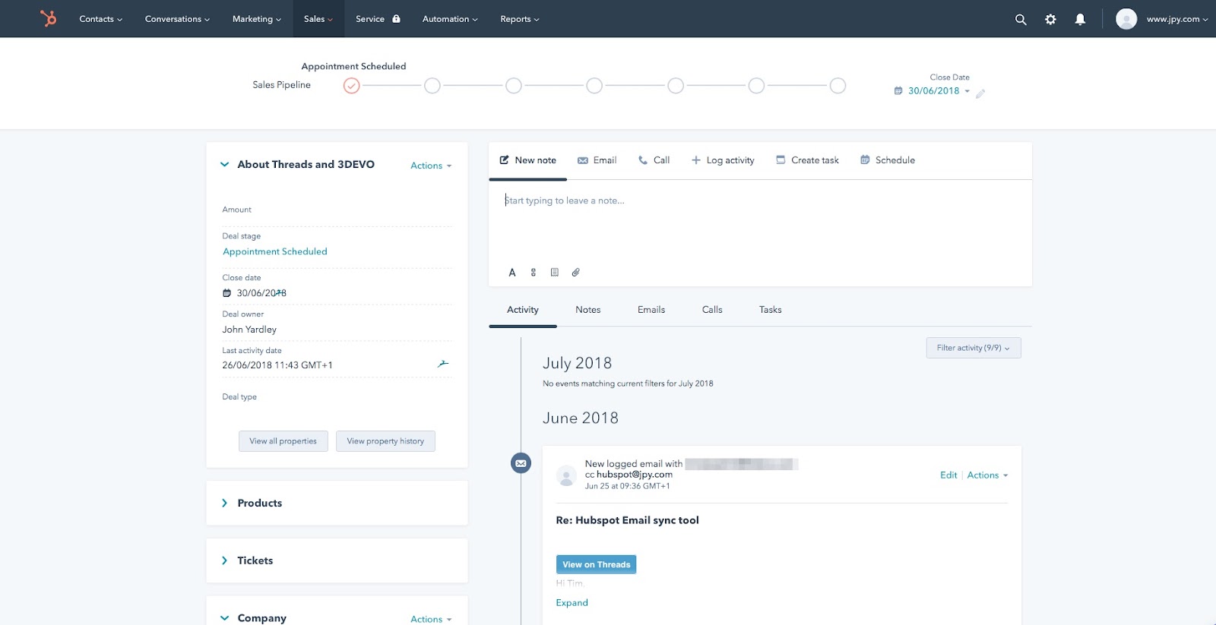Open Actions menu for the Company section
This screenshot has width=1216, height=625.
point(431,619)
